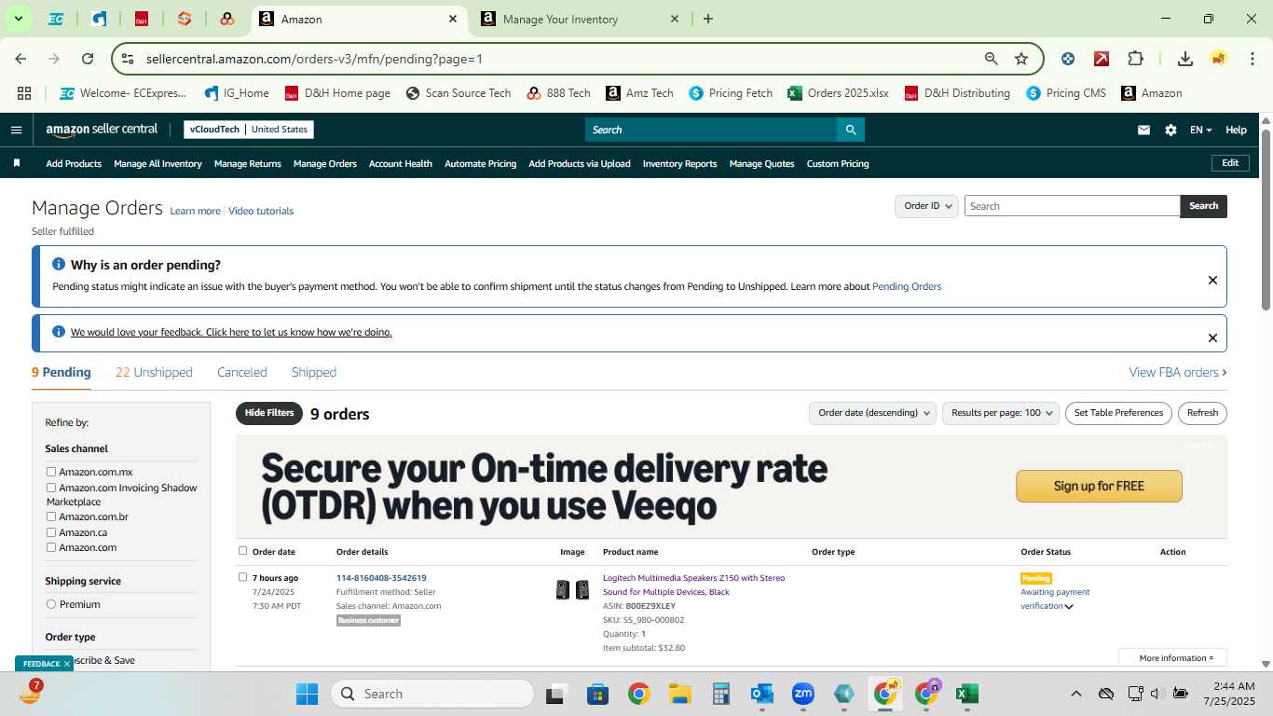
Task: Click the teal search magnifier button
Action: [x=850, y=130]
